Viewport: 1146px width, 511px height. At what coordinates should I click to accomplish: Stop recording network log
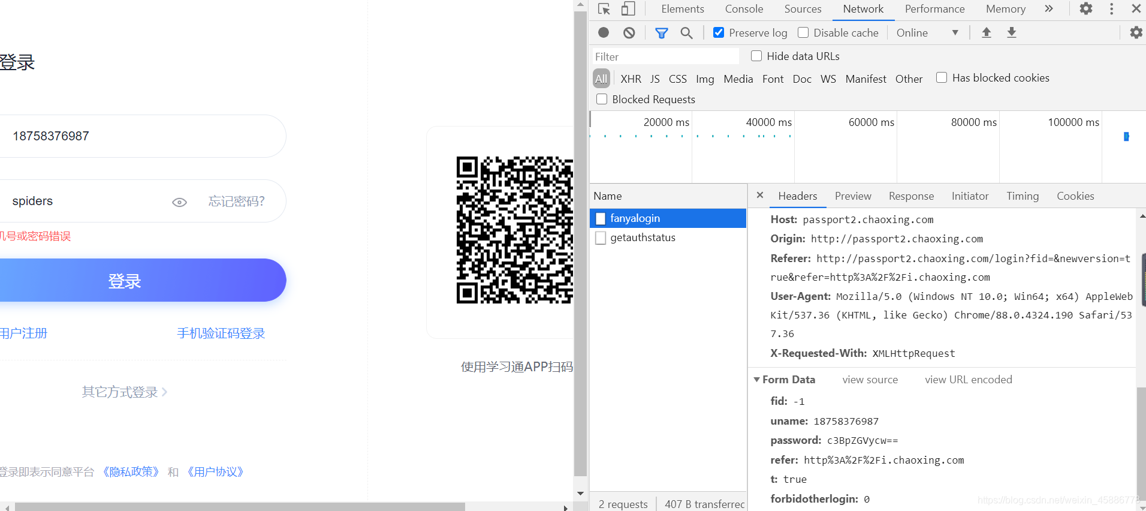click(x=604, y=32)
